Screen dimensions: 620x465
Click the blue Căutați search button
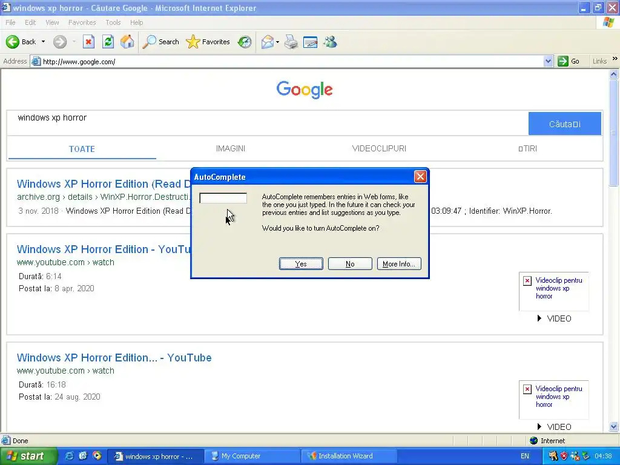click(565, 124)
